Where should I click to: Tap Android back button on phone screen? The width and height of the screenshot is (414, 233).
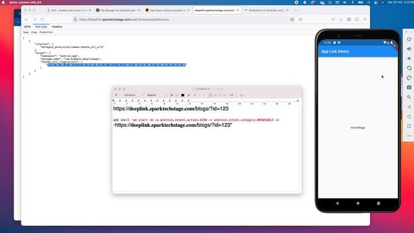coord(337,203)
